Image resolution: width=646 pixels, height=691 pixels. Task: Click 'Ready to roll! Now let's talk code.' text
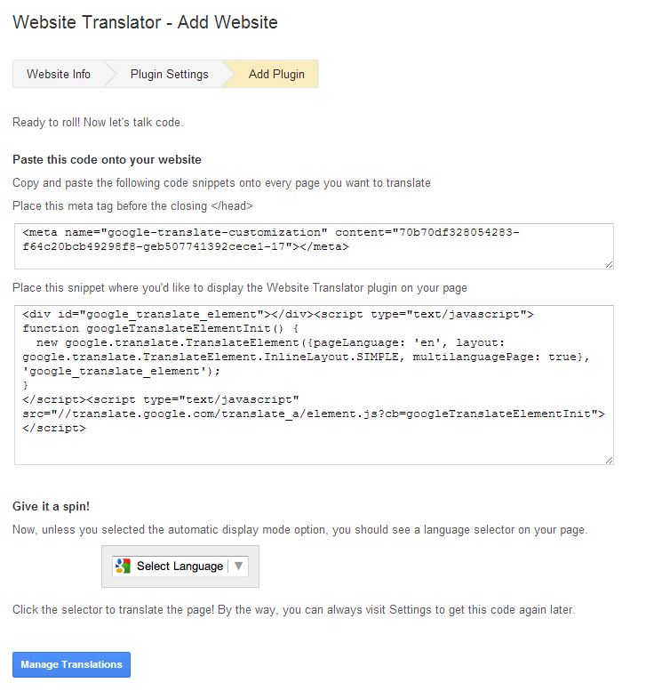pyautogui.click(x=98, y=122)
